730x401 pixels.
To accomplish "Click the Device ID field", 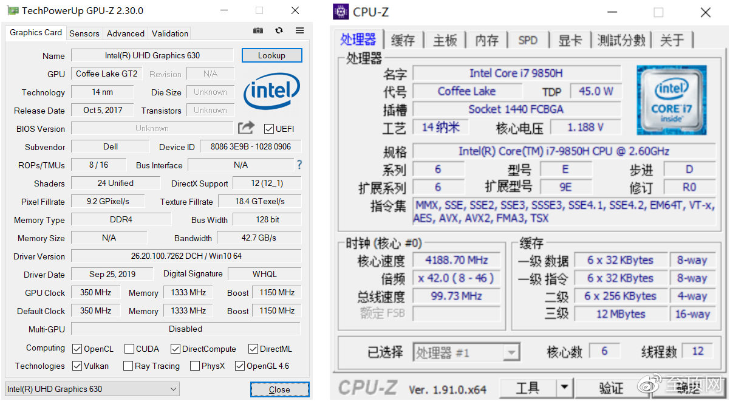I will 251,146.
